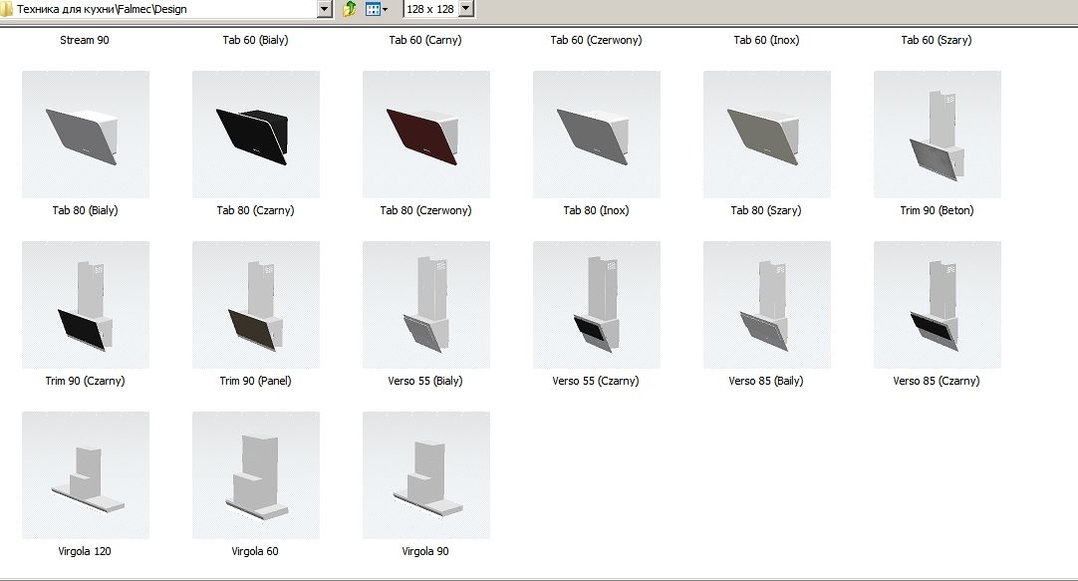
Task: Click the Virgola 90 caption text
Action: coord(425,551)
